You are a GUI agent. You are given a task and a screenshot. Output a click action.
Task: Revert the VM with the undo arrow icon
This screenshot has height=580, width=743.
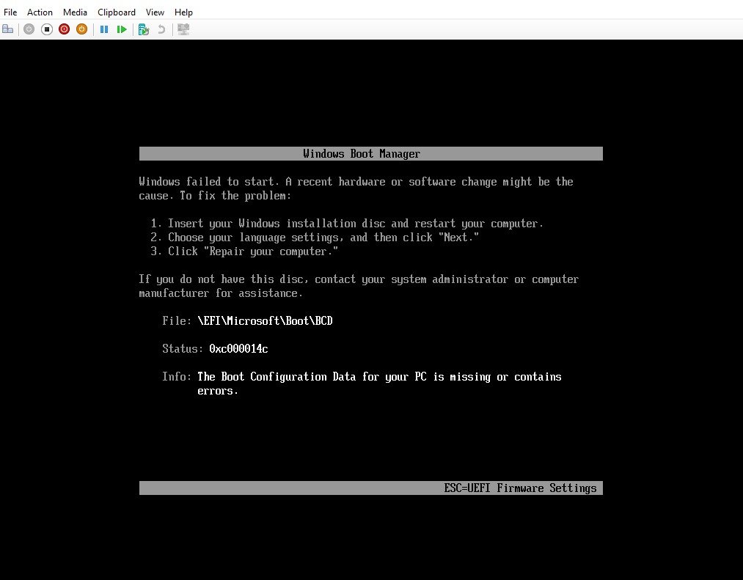click(x=161, y=29)
